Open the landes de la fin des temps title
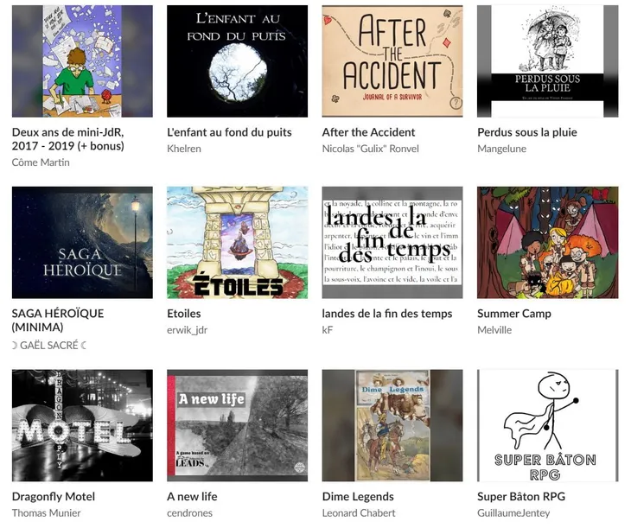The width and height of the screenshot is (631, 528). click(387, 314)
